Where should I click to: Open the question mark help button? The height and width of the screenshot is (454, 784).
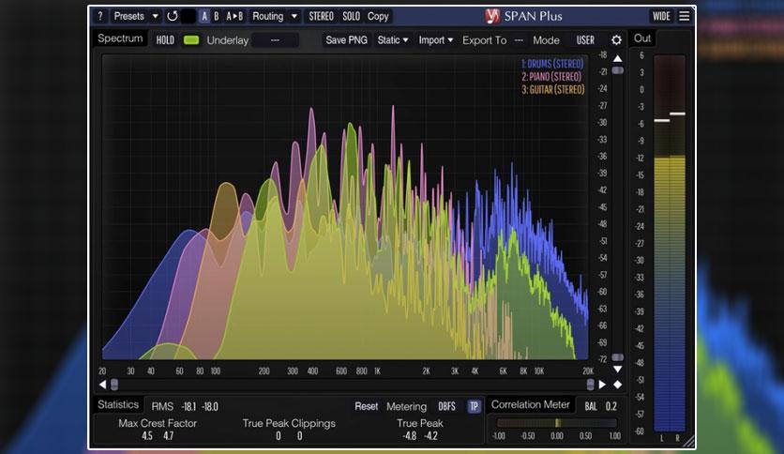[x=100, y=16]
